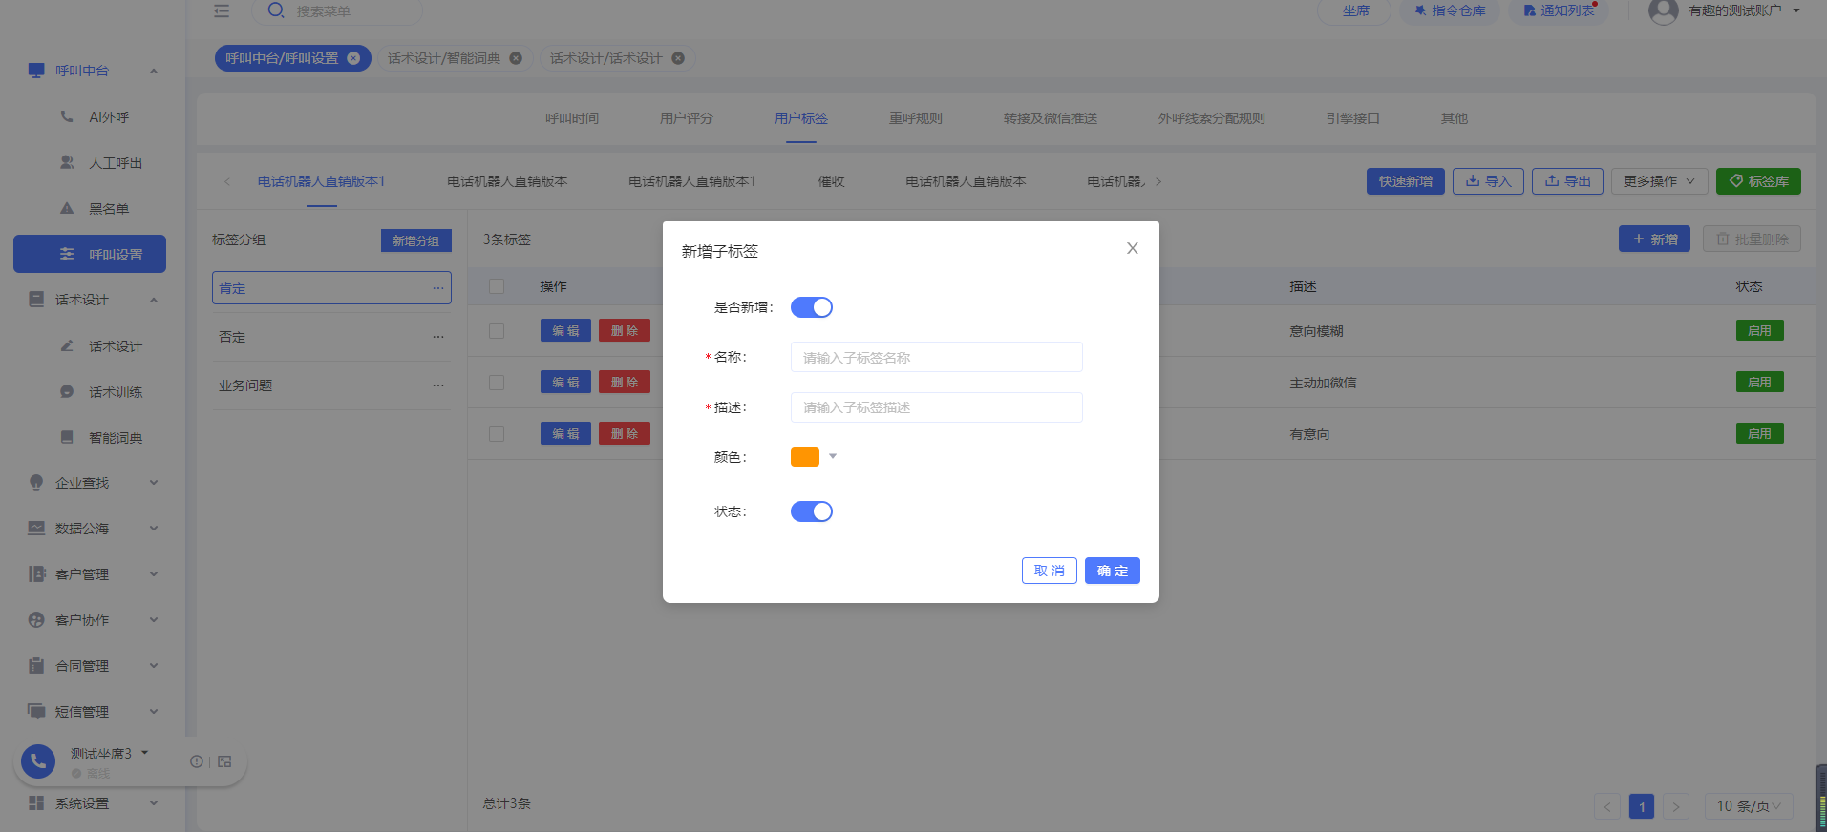Open the 10 条/页 page size dropdown

(1749, 806)
